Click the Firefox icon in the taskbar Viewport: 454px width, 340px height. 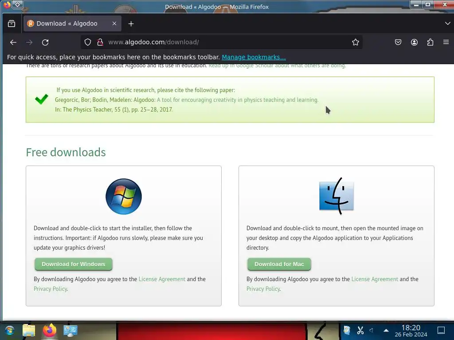(x=50, y=330)
